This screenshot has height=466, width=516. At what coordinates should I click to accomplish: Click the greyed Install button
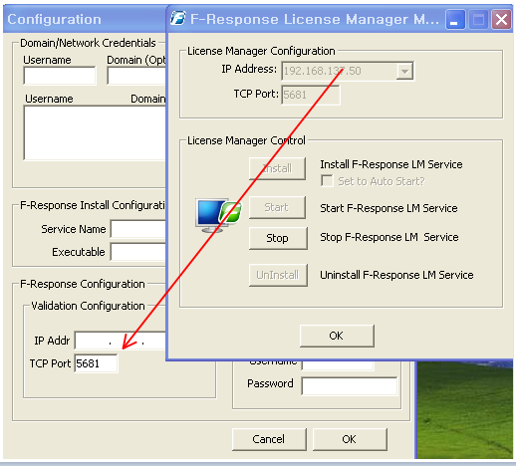[277, 168]
